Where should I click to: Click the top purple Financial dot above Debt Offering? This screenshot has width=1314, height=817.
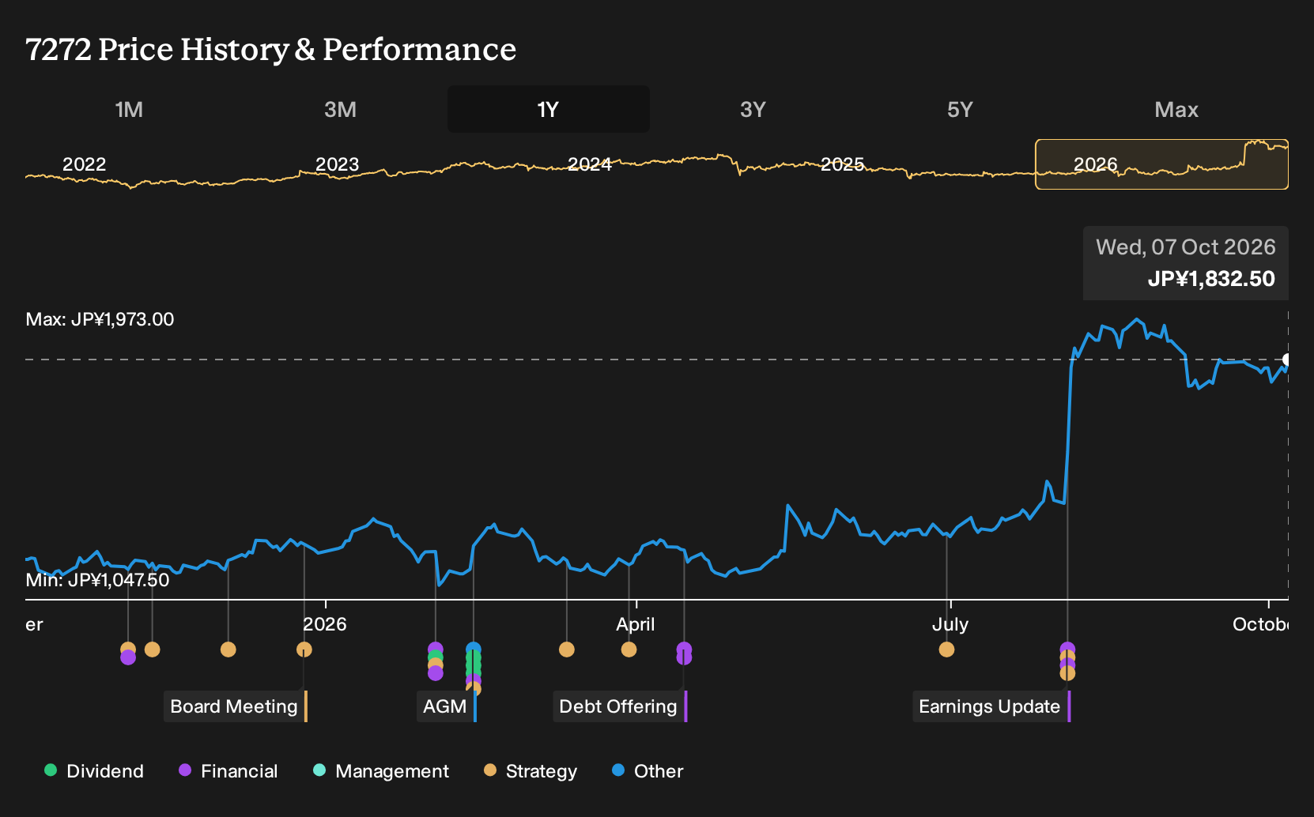[684, 649]
